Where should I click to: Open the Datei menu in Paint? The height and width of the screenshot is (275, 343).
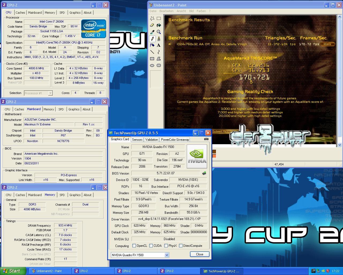coord(153,11)
